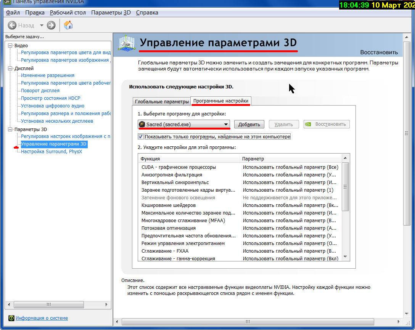Click main panel vertical scroll-down arrow

(x=407, y=314)
